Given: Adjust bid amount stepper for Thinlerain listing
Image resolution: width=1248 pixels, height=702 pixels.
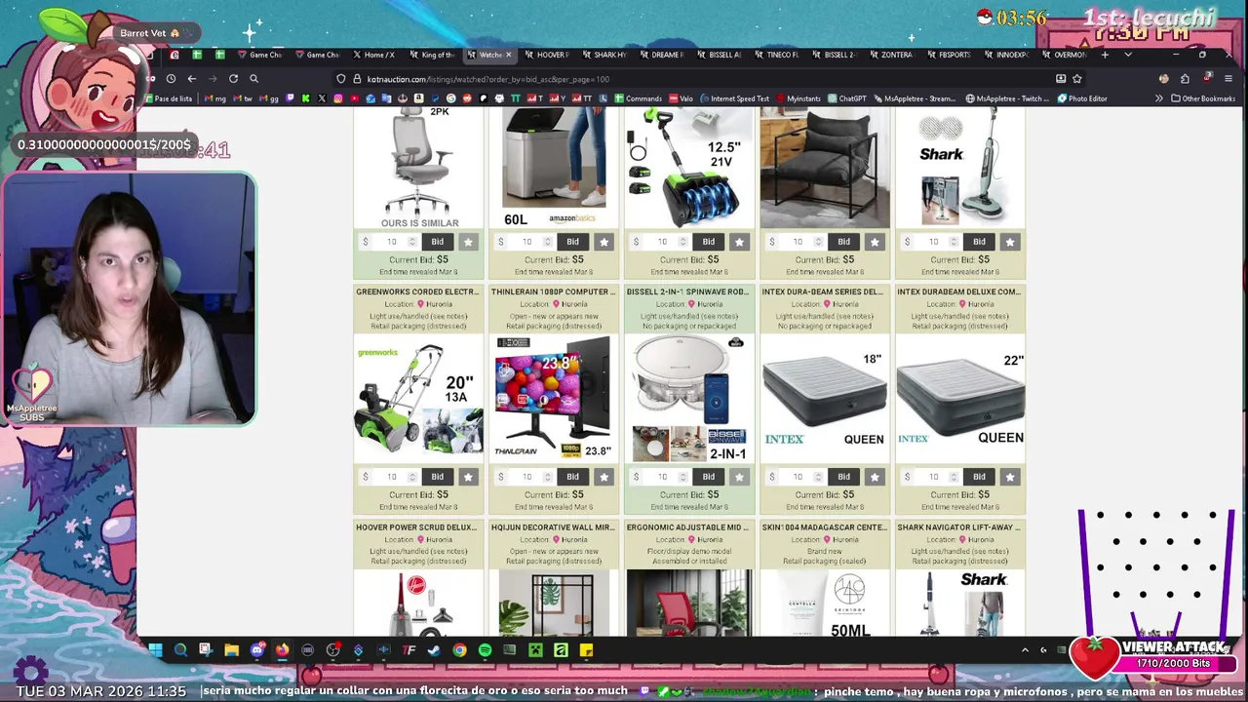Looking at the screenshot, I should coord(548,477).
